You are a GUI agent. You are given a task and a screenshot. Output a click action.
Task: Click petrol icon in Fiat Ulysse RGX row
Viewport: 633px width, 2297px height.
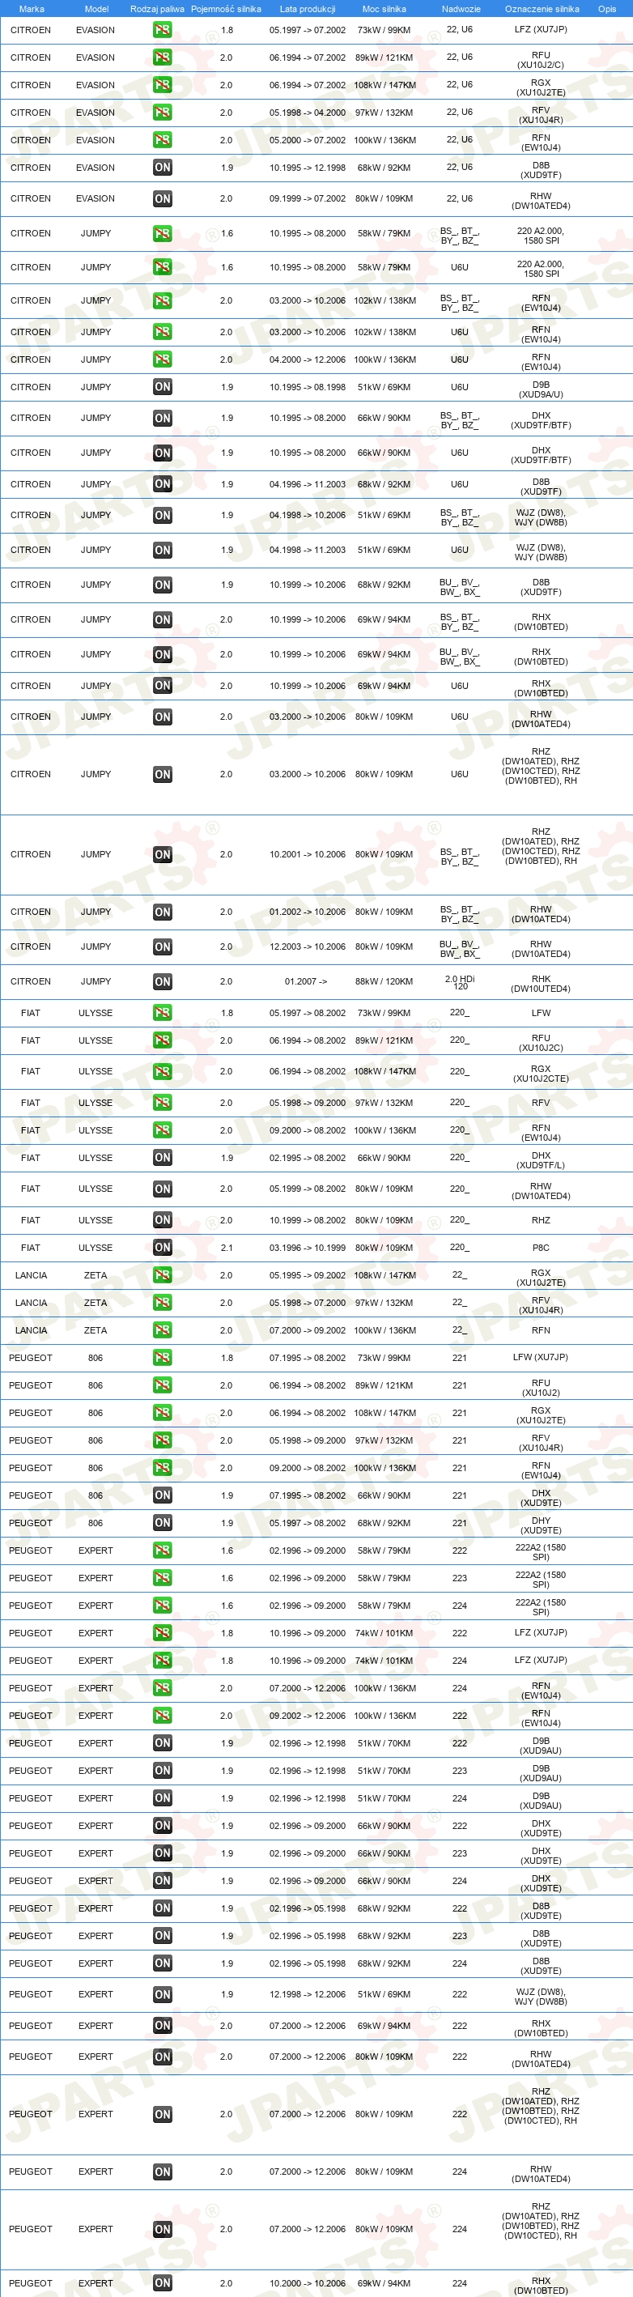tap(162, 1072)
